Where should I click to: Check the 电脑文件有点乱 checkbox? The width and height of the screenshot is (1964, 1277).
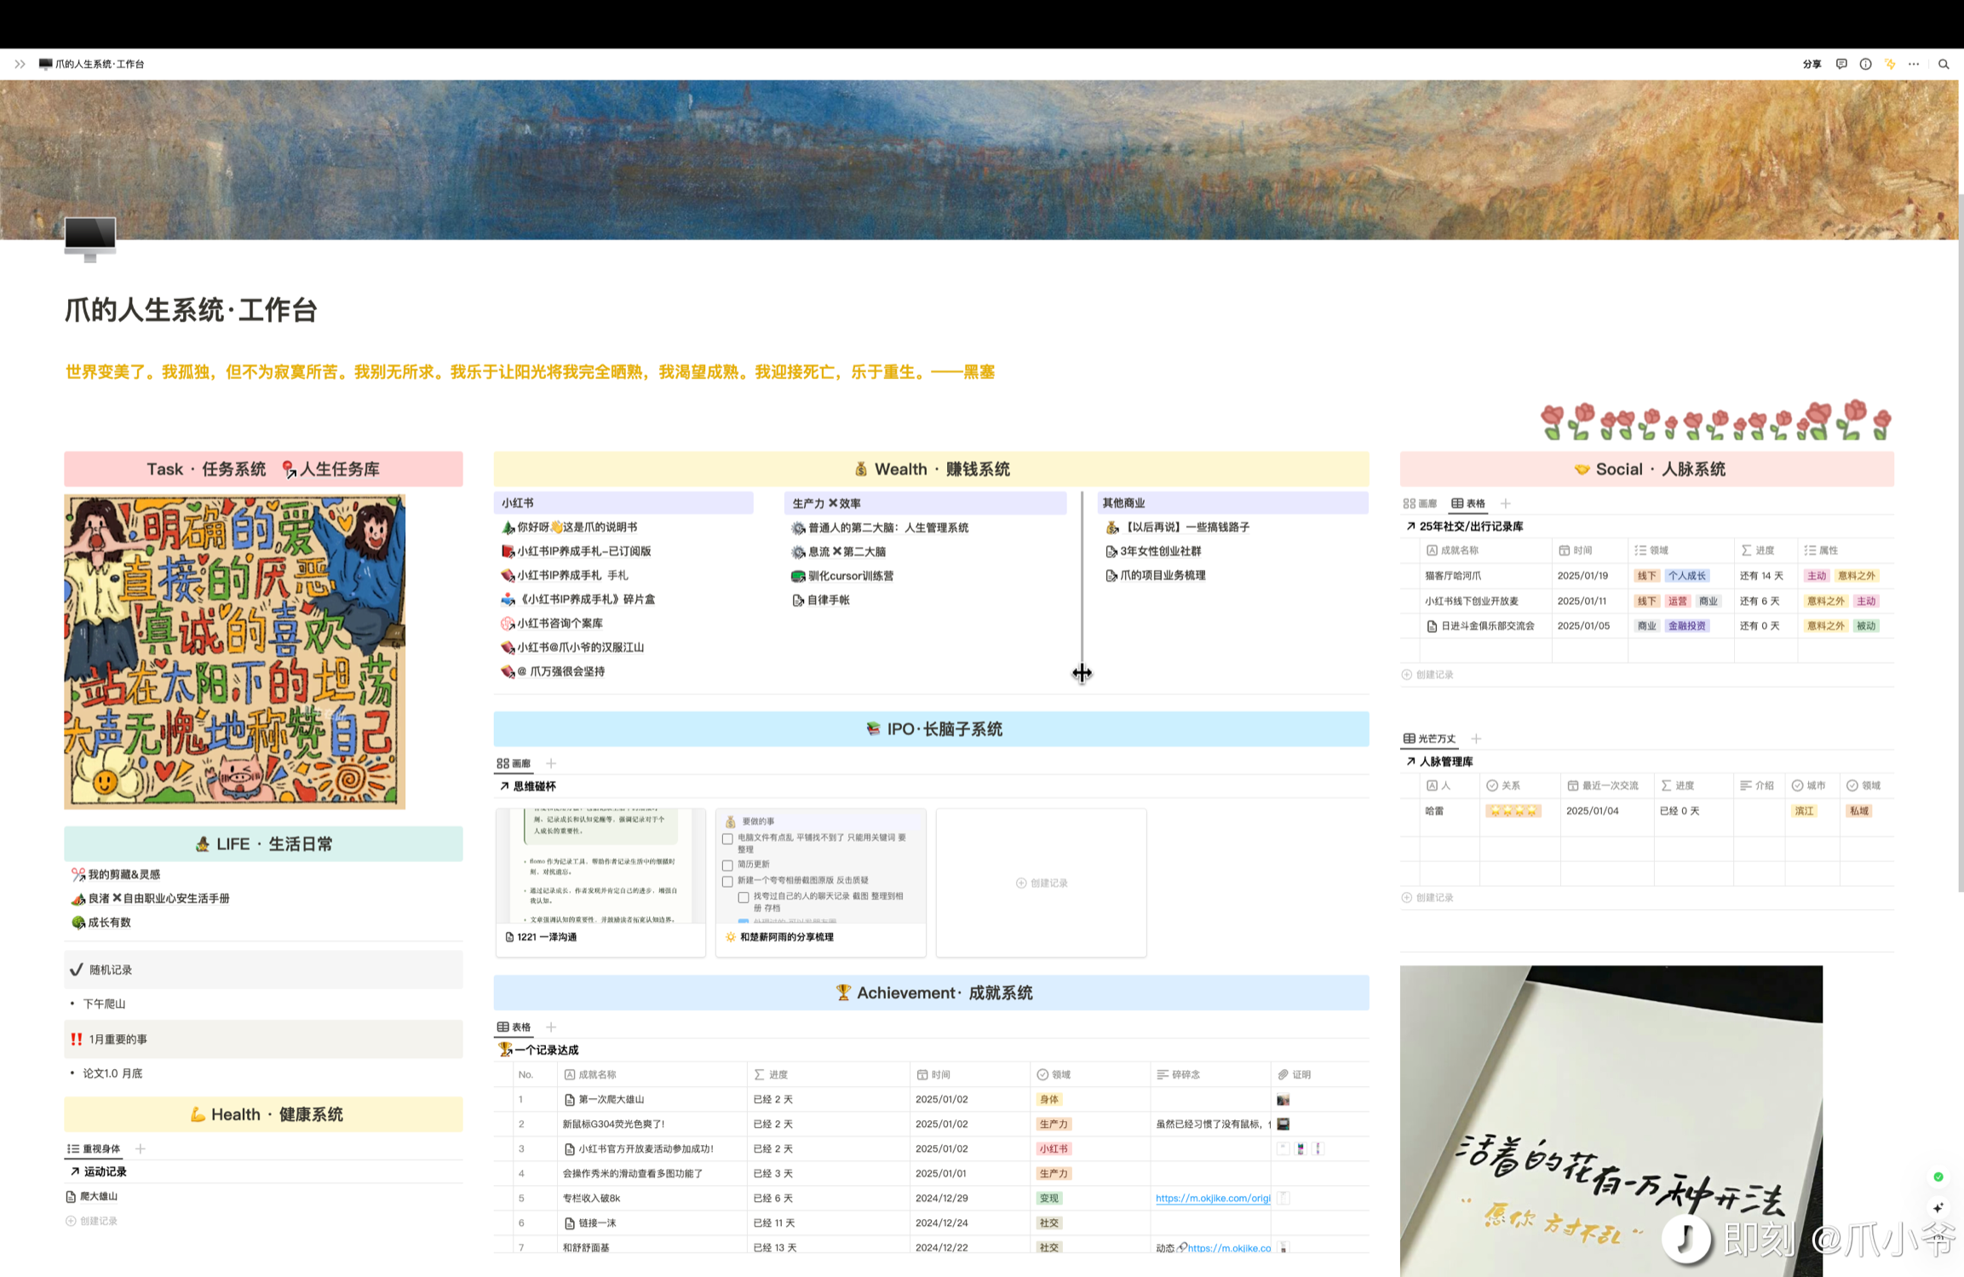(x=727, y=838)
